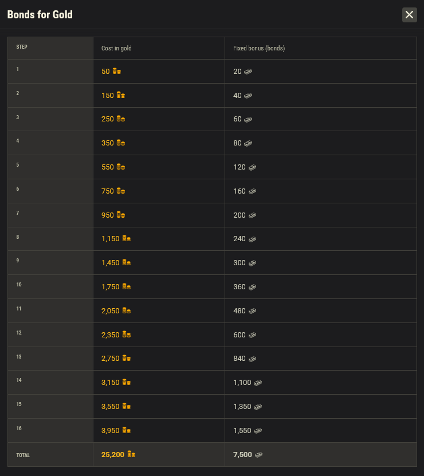Click the Cost in gold column header
This screenshot has height=476, width=424.
(116, 48)
